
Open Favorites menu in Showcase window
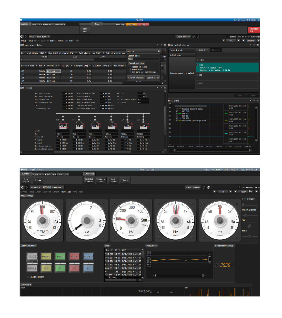point(66,192)
